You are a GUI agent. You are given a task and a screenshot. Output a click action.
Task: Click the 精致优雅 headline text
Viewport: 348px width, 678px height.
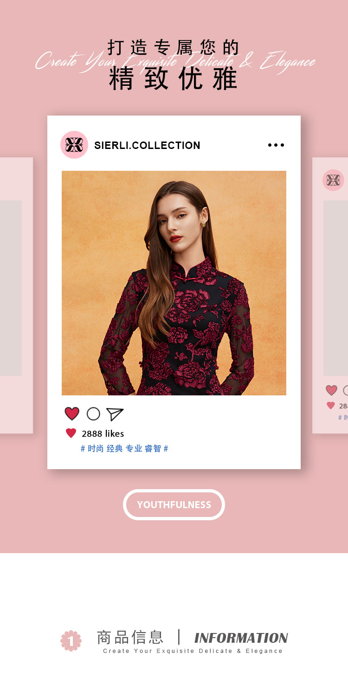pyautogui.click(x=174, y=79)
